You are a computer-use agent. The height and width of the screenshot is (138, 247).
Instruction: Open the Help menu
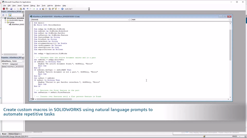64,6
